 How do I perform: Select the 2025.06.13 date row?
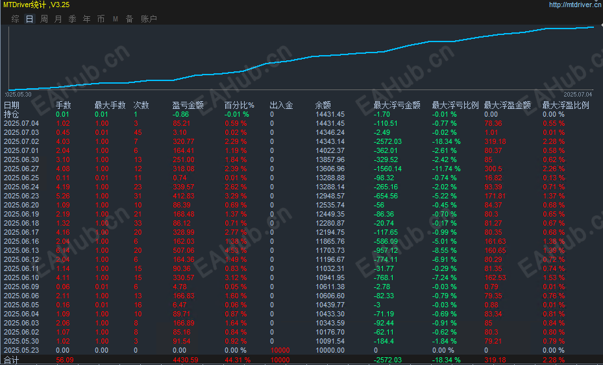click(21, 250)
